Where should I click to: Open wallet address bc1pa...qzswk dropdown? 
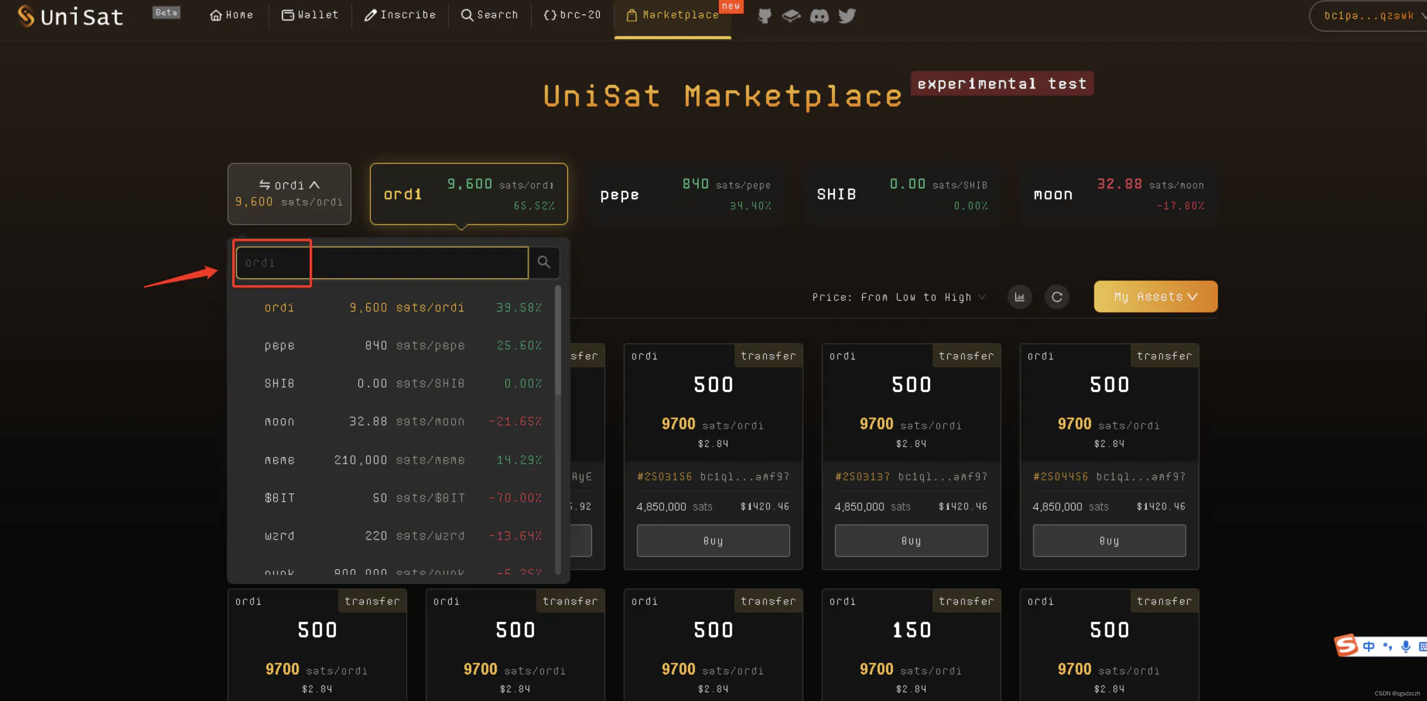click(1369, 15)
